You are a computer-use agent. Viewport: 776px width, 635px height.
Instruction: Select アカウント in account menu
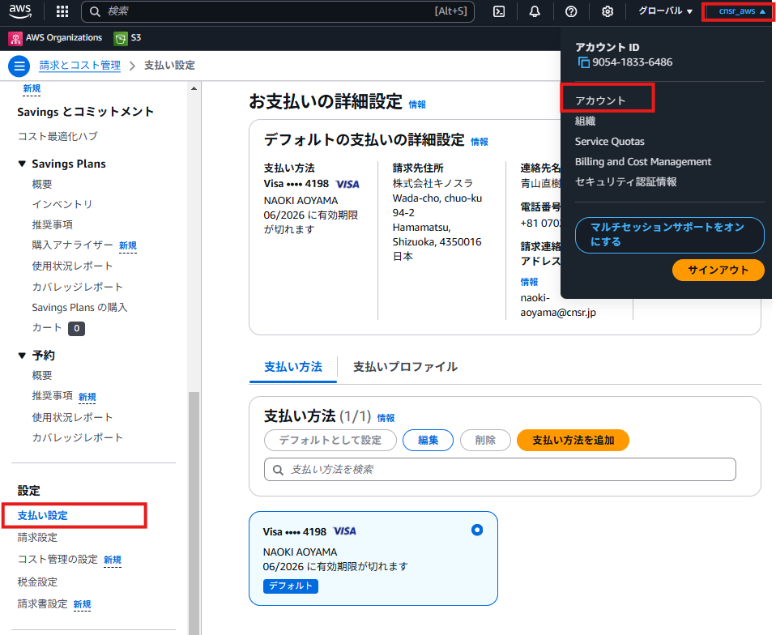pyautogui.click(x=600, y=100)
